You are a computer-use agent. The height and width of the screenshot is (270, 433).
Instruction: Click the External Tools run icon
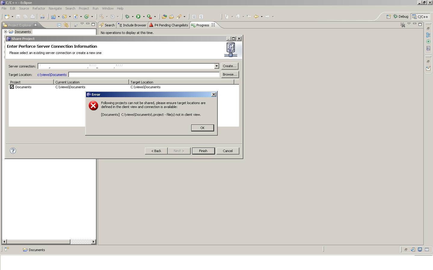[x=149, y=16]
